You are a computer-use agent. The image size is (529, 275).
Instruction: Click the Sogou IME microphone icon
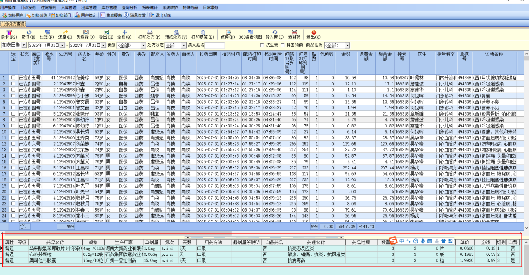[x=423, y=241]
